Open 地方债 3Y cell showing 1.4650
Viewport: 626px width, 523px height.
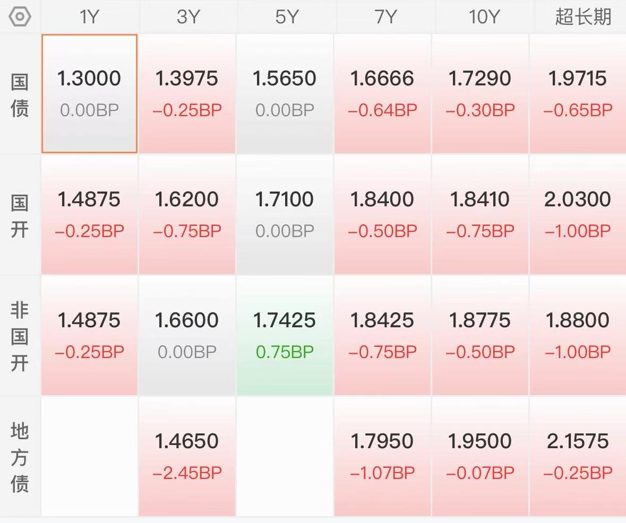[x=187, y=456]
